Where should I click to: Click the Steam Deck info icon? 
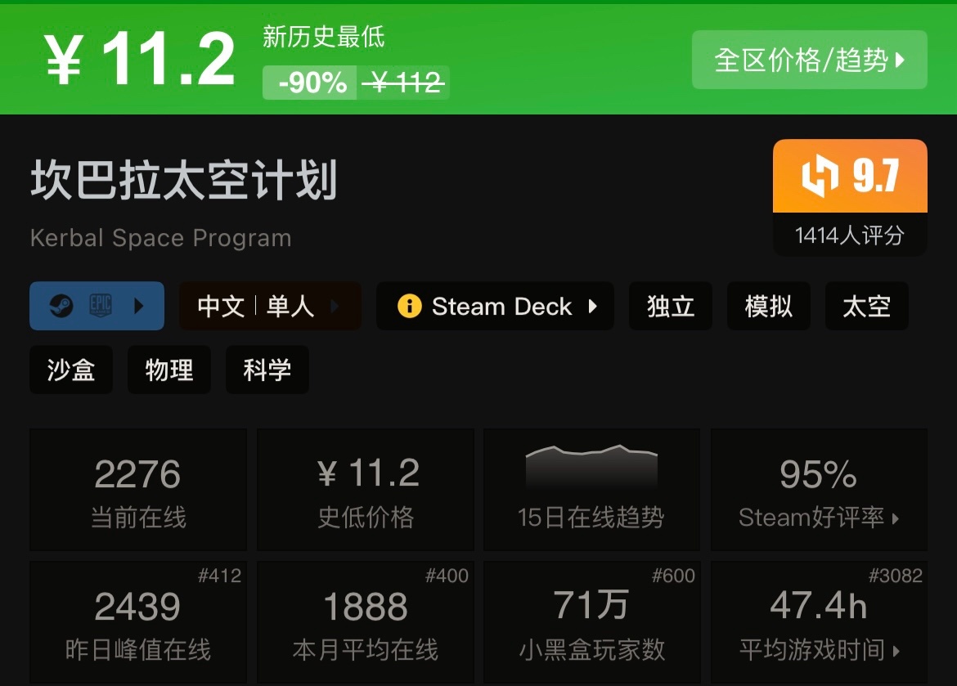[410, 306]
